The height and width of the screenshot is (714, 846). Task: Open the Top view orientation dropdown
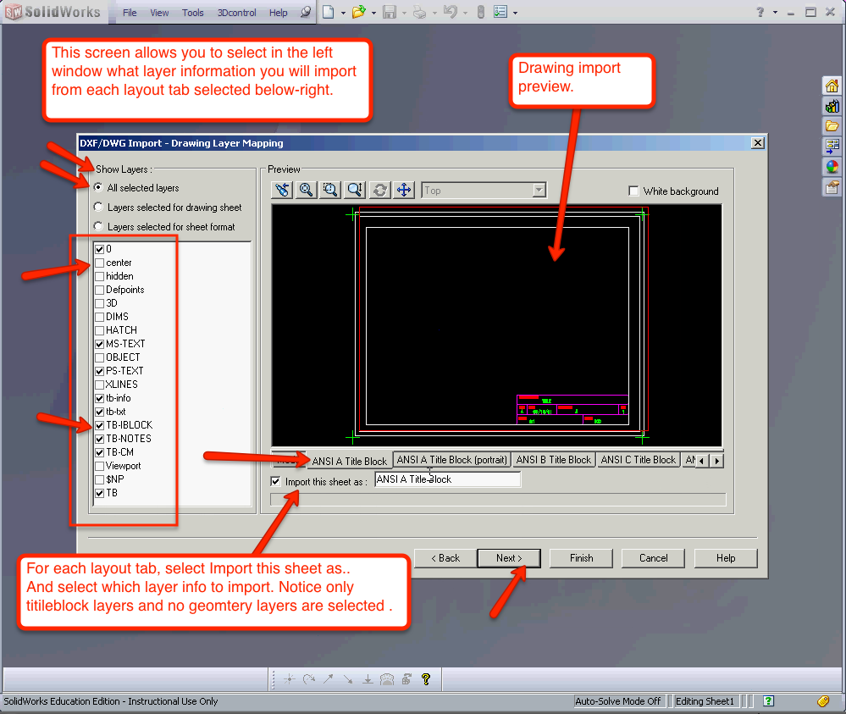point(539,190)
